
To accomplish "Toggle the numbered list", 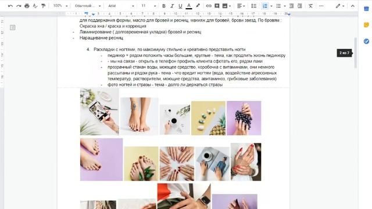I will pos(265,6).
